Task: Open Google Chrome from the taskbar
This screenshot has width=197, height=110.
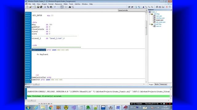Action: [x=51, y=108]
